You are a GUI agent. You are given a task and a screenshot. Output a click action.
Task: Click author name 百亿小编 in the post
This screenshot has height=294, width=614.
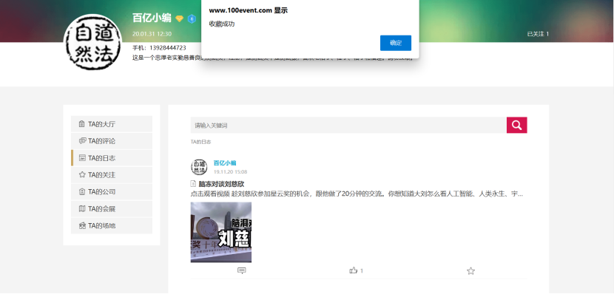click(x=225, y=163)
